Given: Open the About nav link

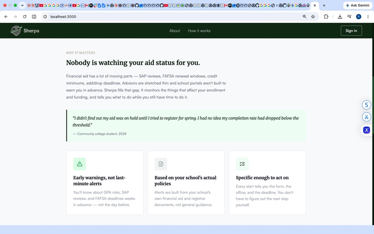Looking at the screenshot, I should click(174, 31).
